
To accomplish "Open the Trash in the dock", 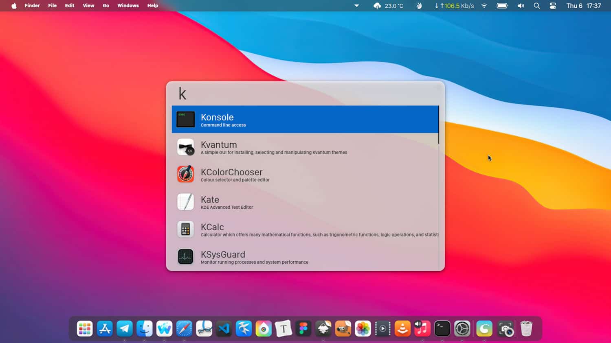I will pos(526,329).
